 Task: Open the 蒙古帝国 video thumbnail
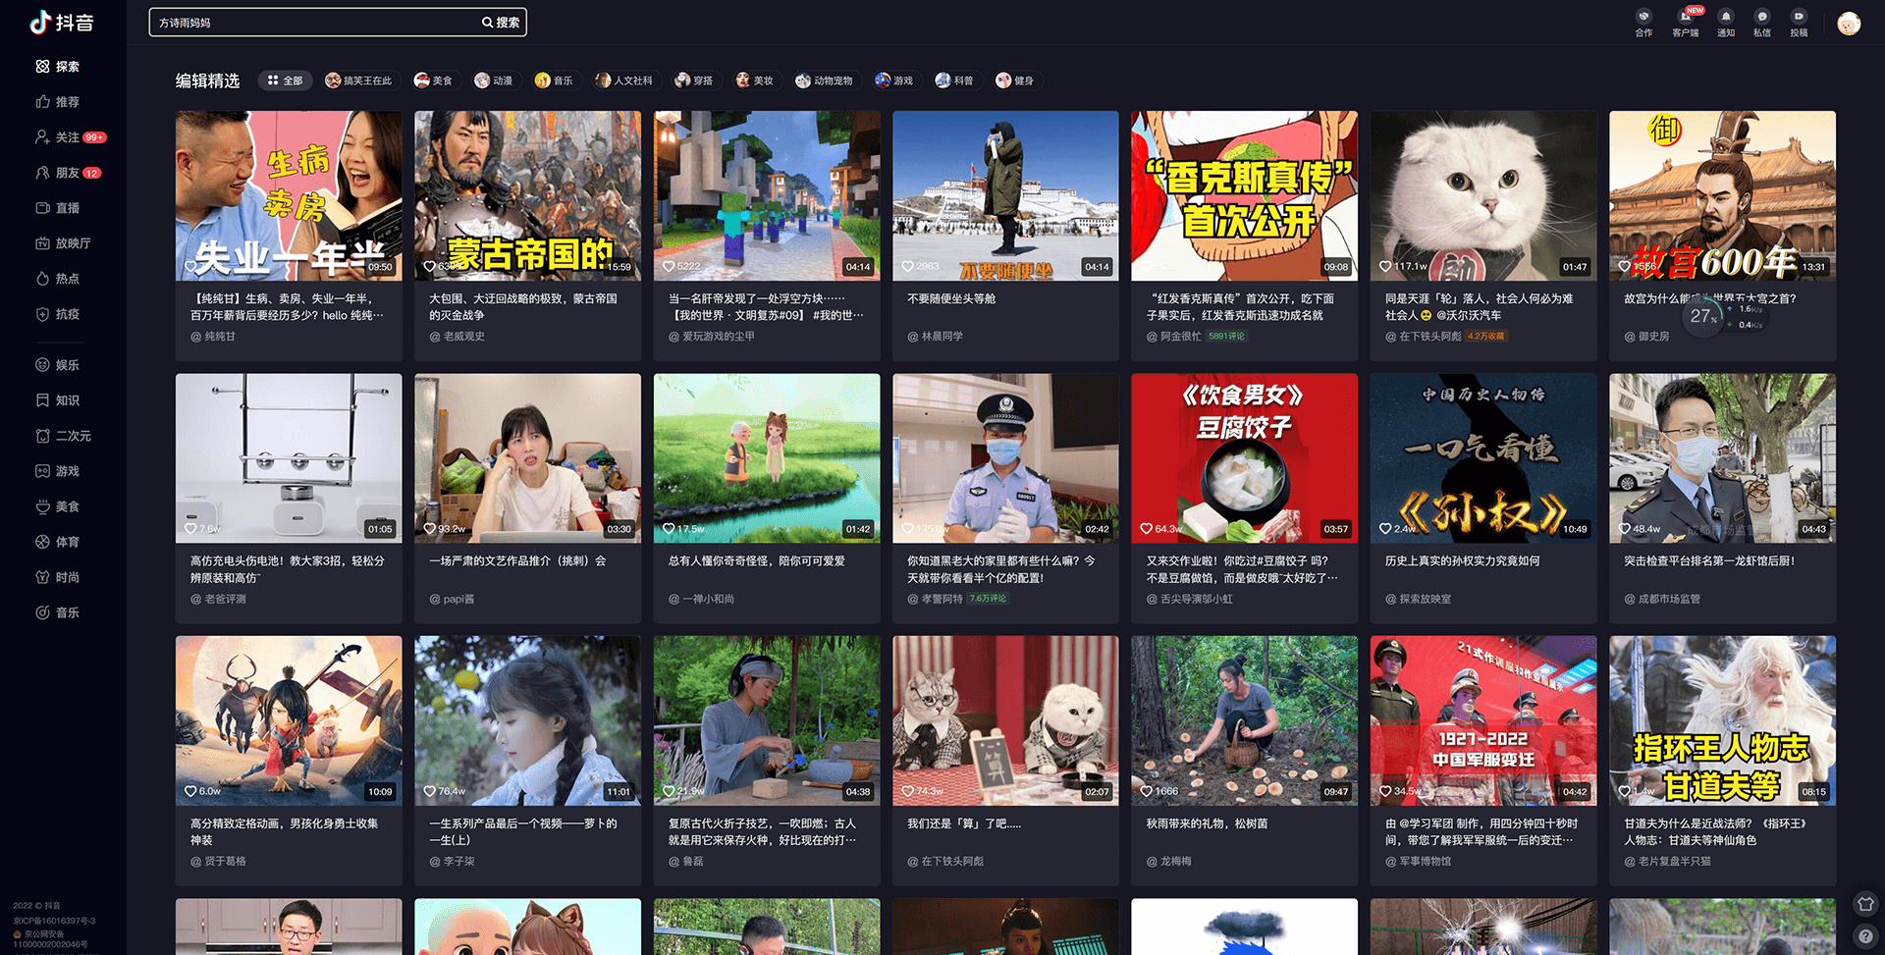click(x=527, y=195)
